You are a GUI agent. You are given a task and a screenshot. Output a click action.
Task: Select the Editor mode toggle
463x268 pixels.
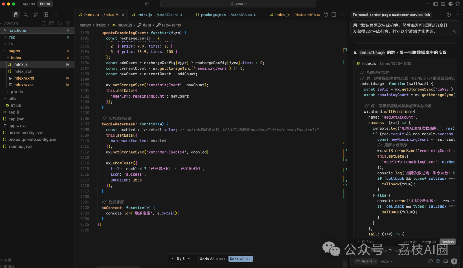[45, 4]
